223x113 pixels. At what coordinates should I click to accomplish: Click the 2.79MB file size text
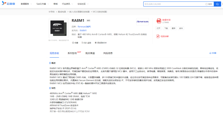(166, 22)
